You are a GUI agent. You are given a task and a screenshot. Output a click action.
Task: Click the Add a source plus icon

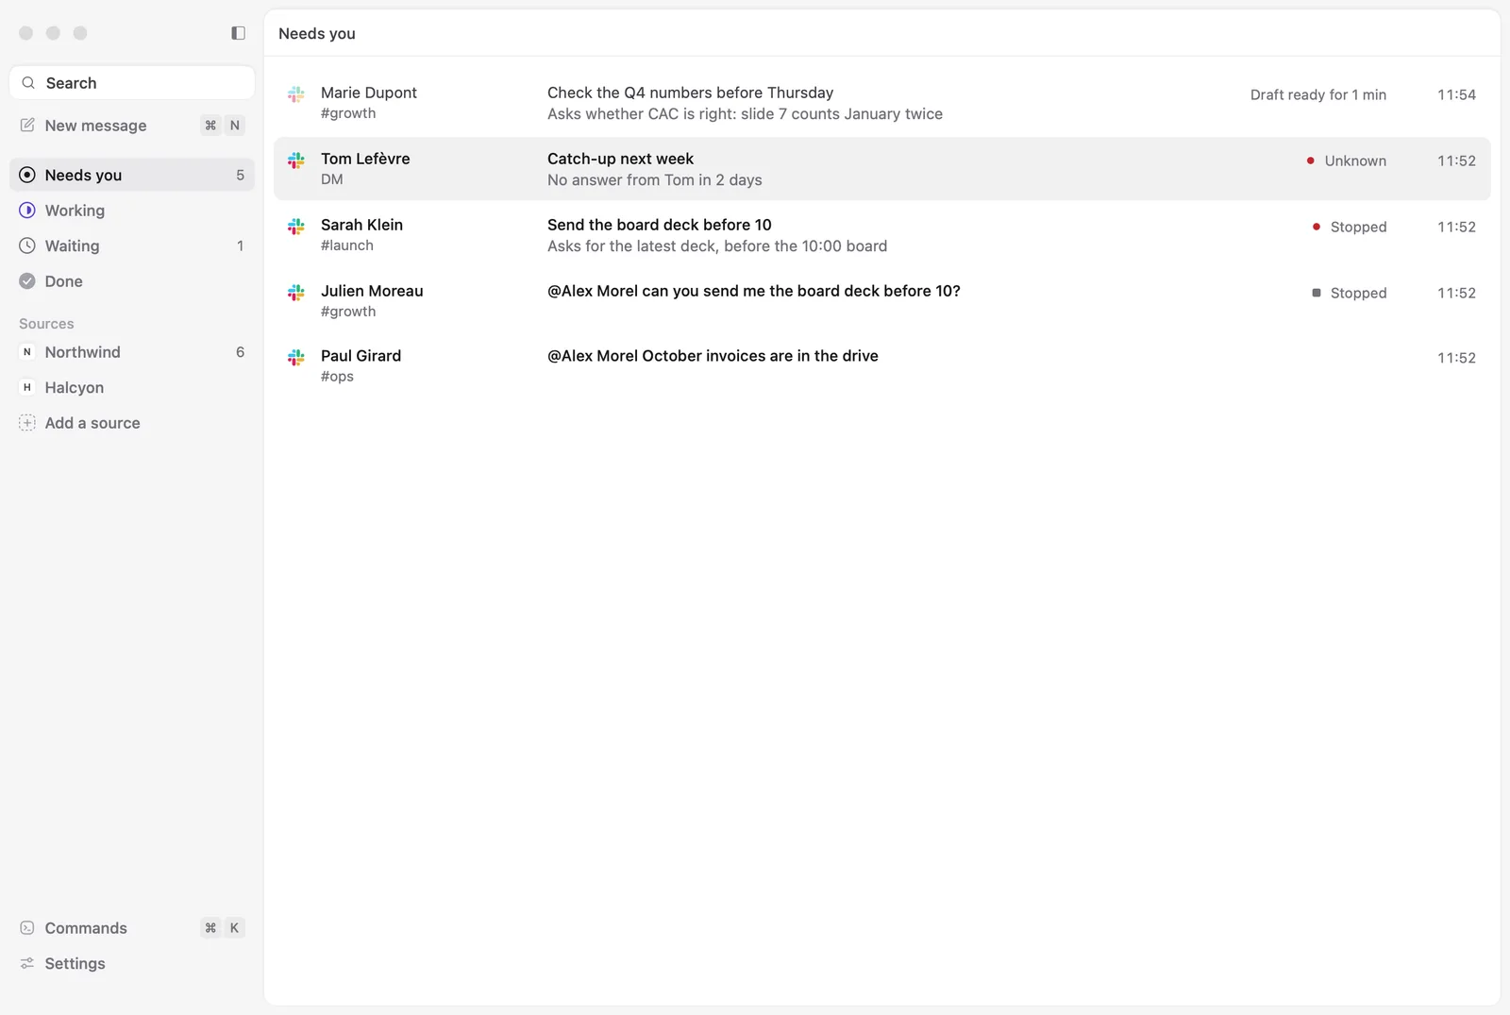point(27,423)
